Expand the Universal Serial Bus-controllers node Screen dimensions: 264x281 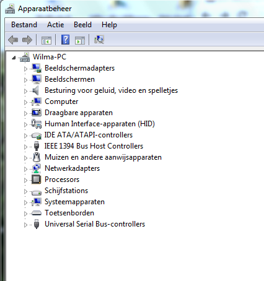coord(25,225)
